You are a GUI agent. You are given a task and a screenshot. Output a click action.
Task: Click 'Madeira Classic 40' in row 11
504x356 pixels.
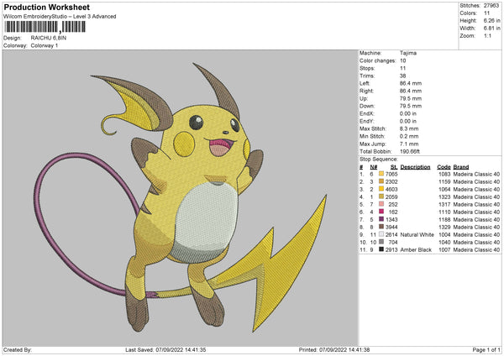pyautogui.click(x=476, y=249)
